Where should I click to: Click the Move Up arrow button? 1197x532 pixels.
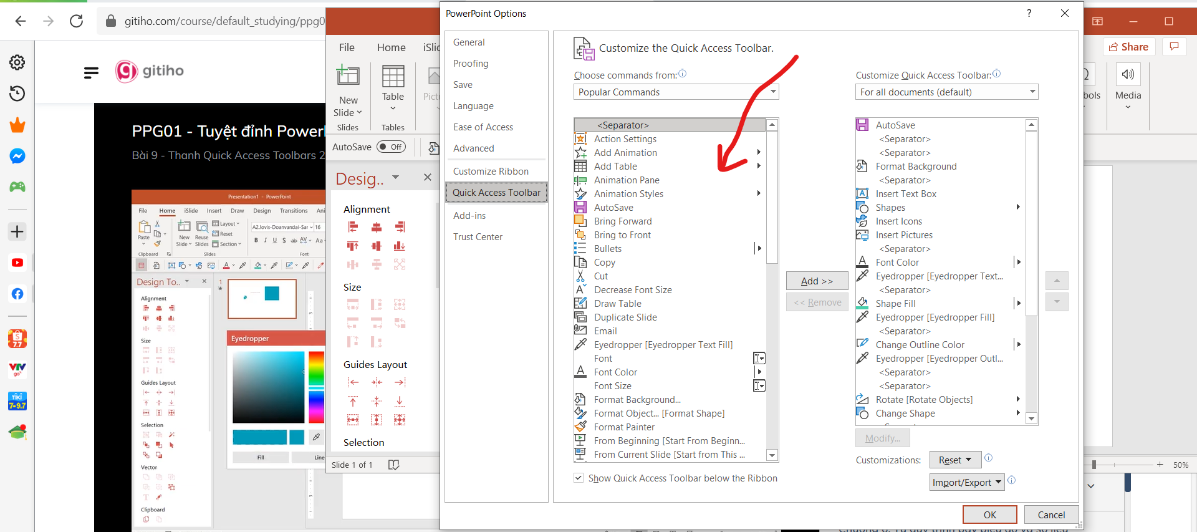(x=1057, y=281)
